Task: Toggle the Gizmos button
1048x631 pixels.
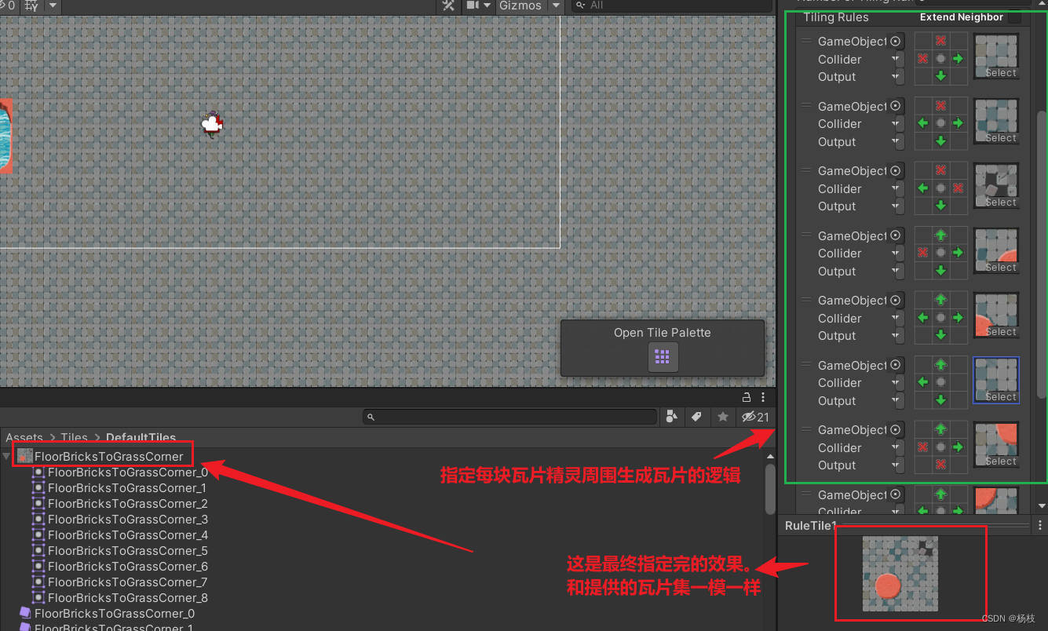Action: [520, 5]
